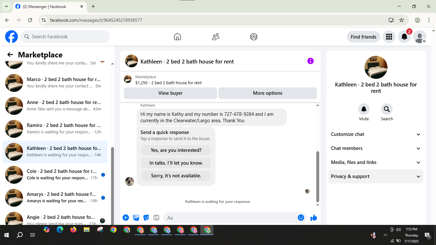The image size is (436, 245).
Task: Open Chrome three-dot menu
Action: click(429, 20)
